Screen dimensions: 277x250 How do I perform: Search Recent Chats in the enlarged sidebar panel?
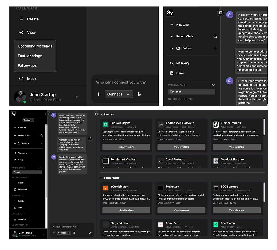pyautogui.click(x=215, y=37)
